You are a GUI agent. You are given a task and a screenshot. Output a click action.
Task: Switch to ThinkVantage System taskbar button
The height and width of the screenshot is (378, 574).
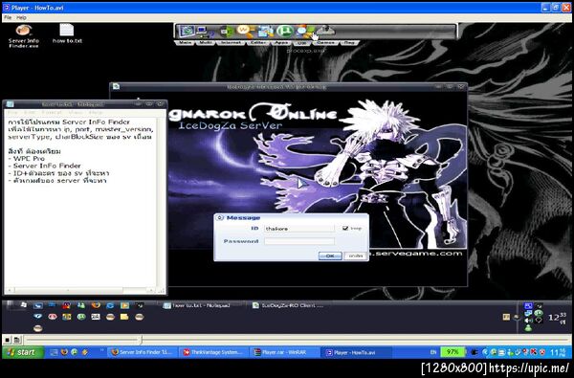pos(213,352)
